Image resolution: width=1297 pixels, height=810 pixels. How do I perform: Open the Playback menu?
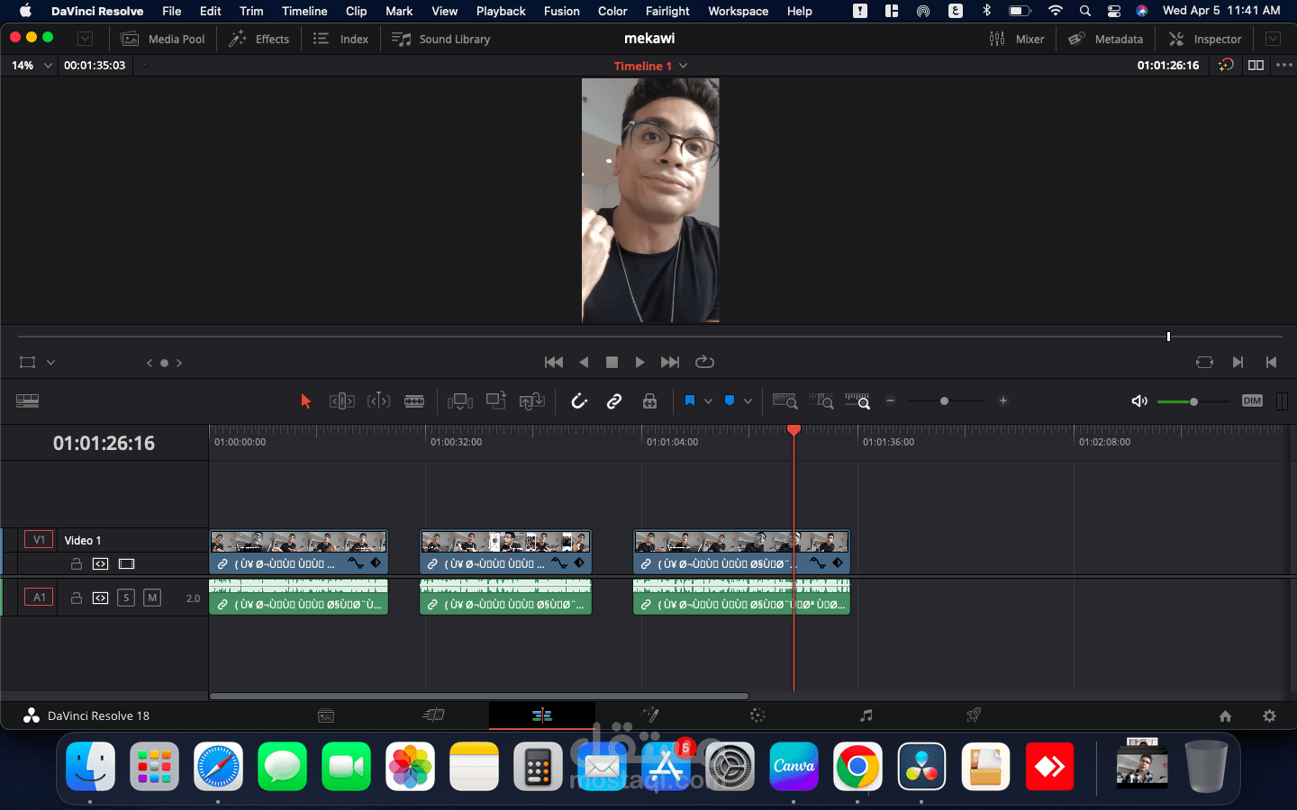point(501,11)
